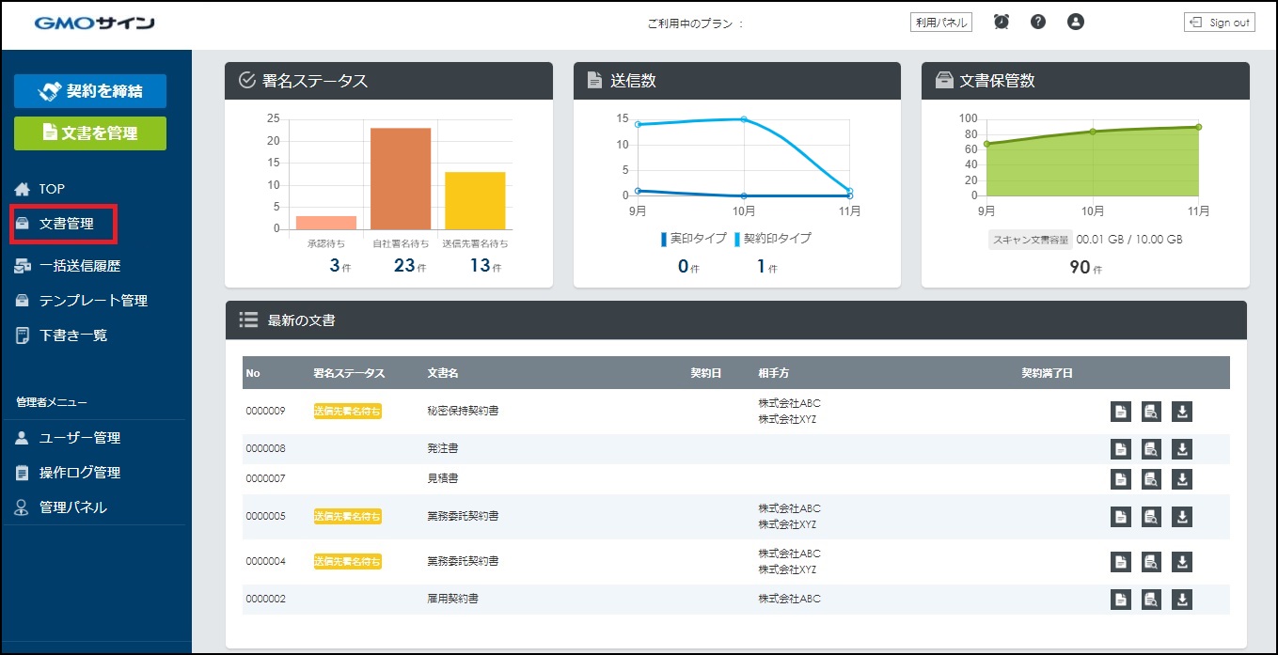Select 文書管理 in the sidebar menu
Image resolution: width=1278 pixels, height=655 pixels.
click(x=66, y=224)
